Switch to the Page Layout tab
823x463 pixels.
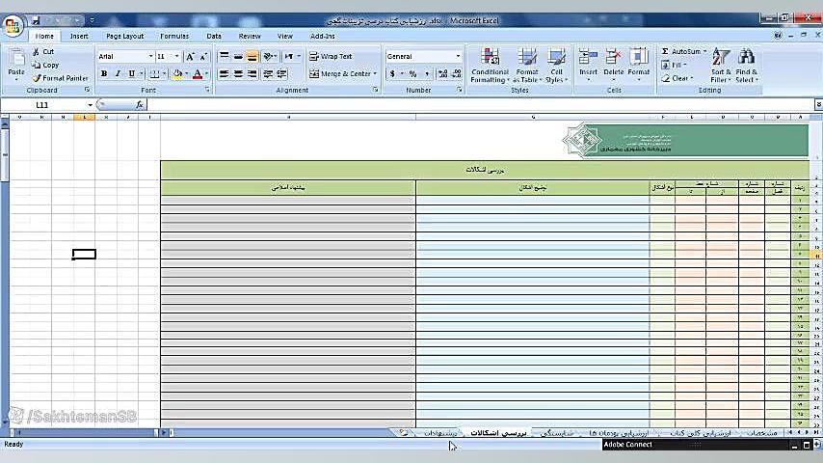(125, 36)
